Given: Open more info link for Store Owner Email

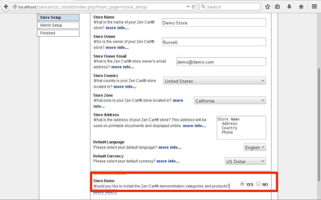Looking at the screenshot, I should (123, 67).
